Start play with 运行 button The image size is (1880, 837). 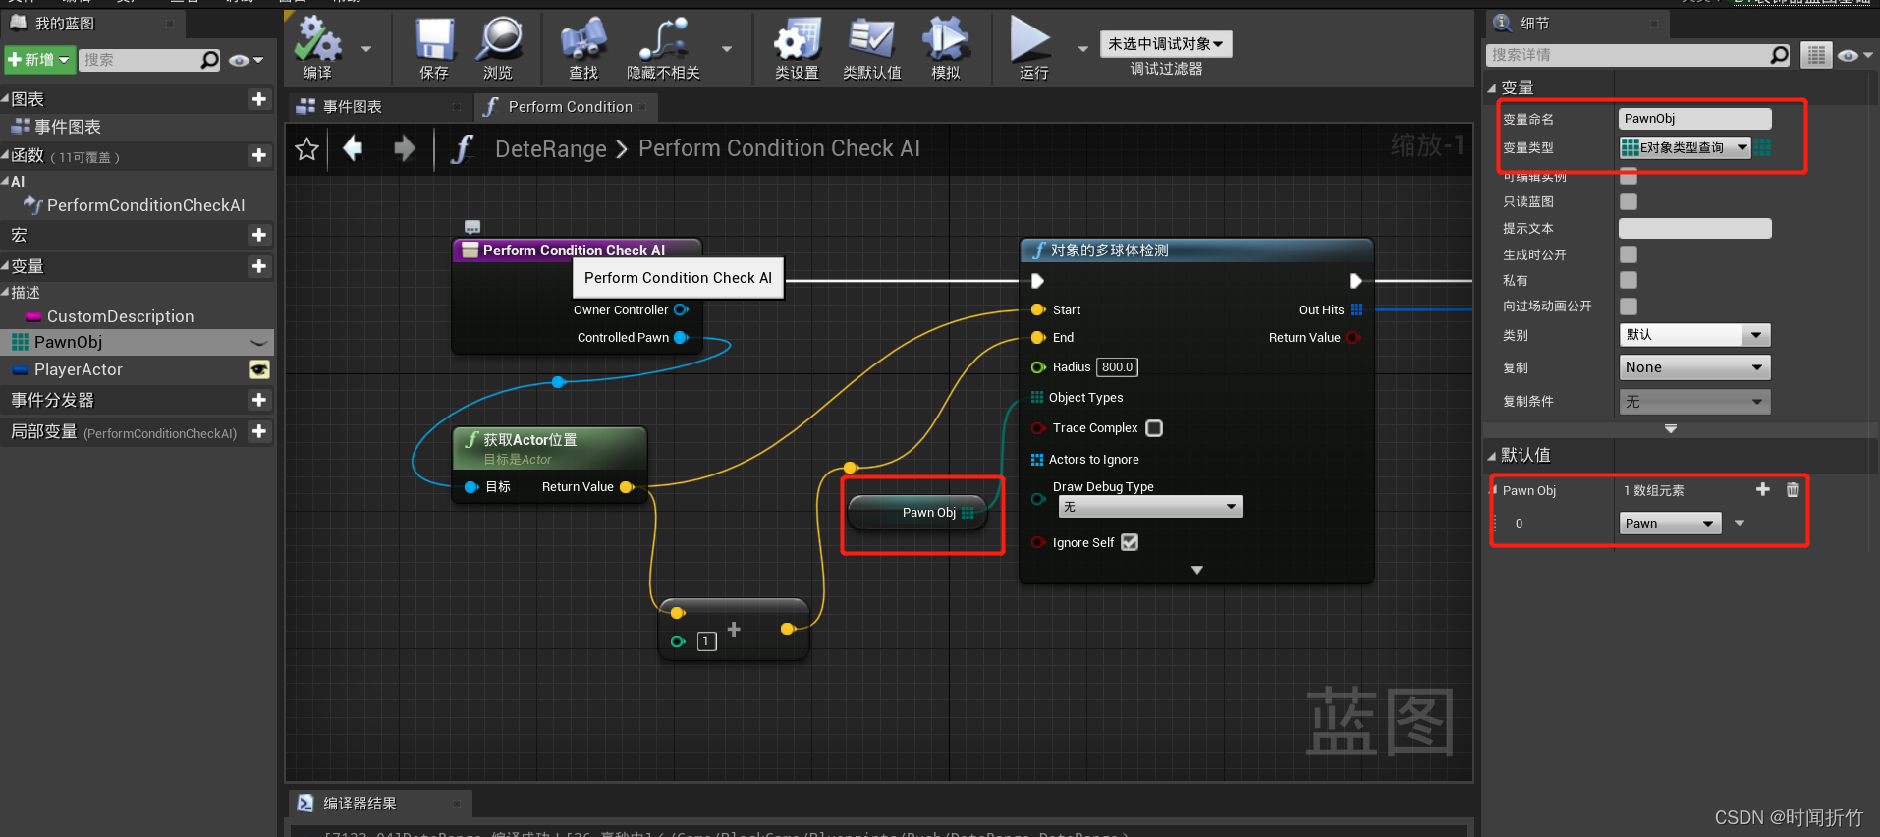pyautogui.click(x=1032, y=47)
